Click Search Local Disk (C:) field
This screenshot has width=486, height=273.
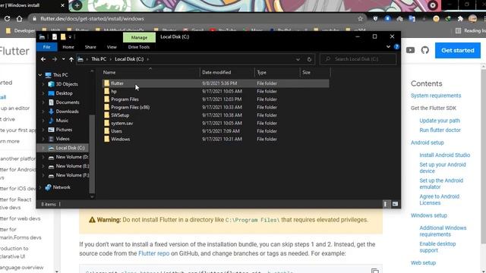click(x=358, y=59)
